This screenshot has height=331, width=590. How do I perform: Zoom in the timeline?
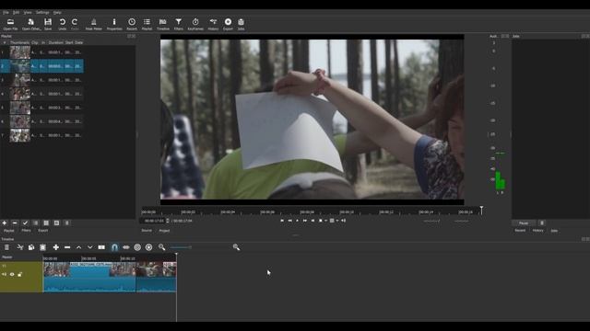coord(236,247)
